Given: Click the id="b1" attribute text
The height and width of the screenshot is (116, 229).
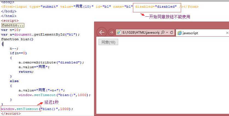Looking at the screenshot, I should click(103, 7).
